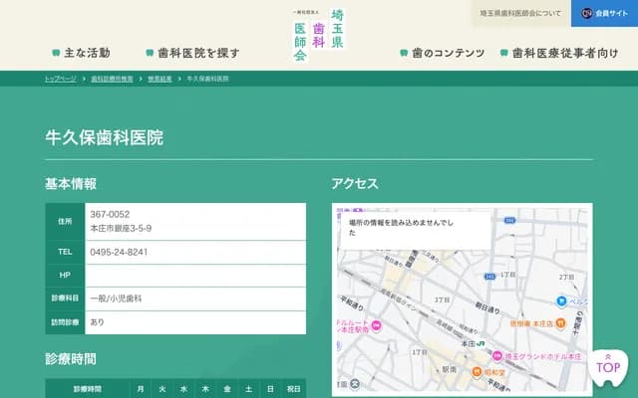
Task: Open the 歯のコンテンツ menu
Action: (x=443, y=53)
